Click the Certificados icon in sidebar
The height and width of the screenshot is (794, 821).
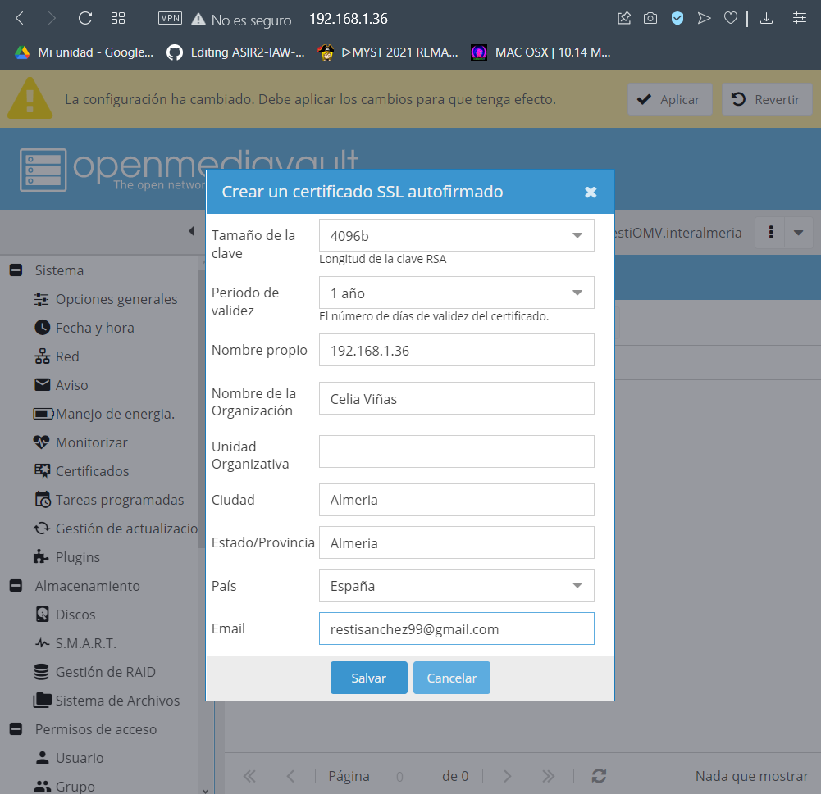(x=42, y=471)
